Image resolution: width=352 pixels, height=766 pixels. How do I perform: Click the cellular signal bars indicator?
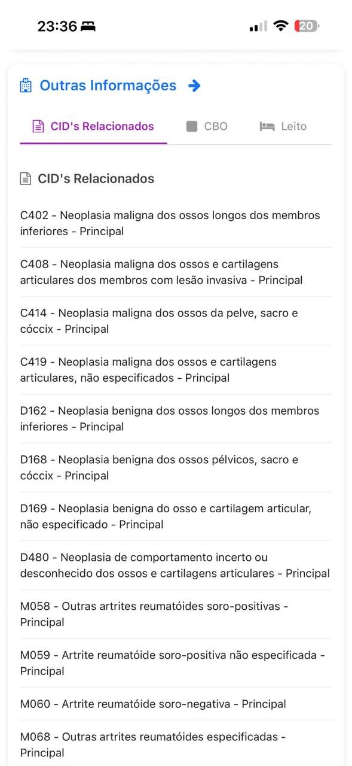(258, 26)
